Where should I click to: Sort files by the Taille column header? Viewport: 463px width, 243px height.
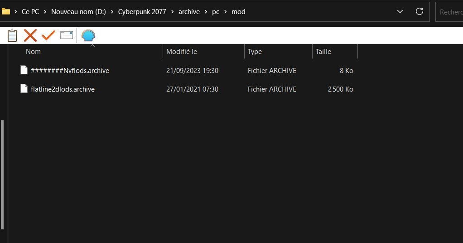(323, 52)
